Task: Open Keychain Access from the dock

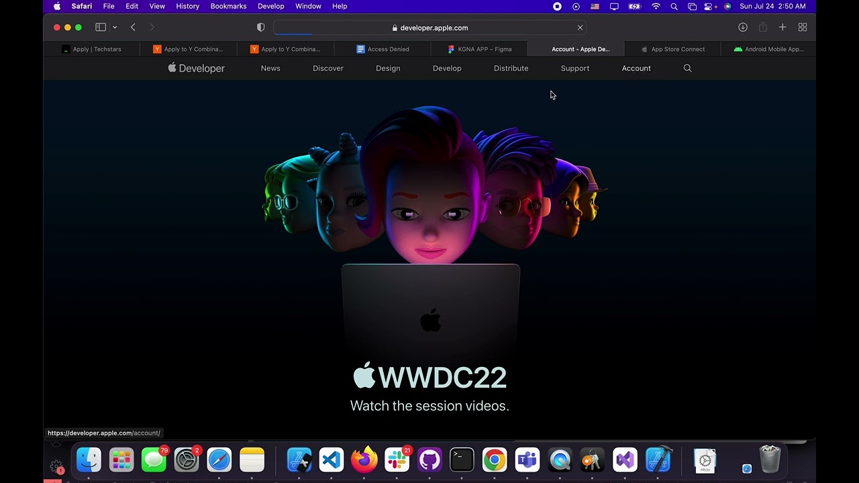Action: pyautogui.click(x=592, y=460)
